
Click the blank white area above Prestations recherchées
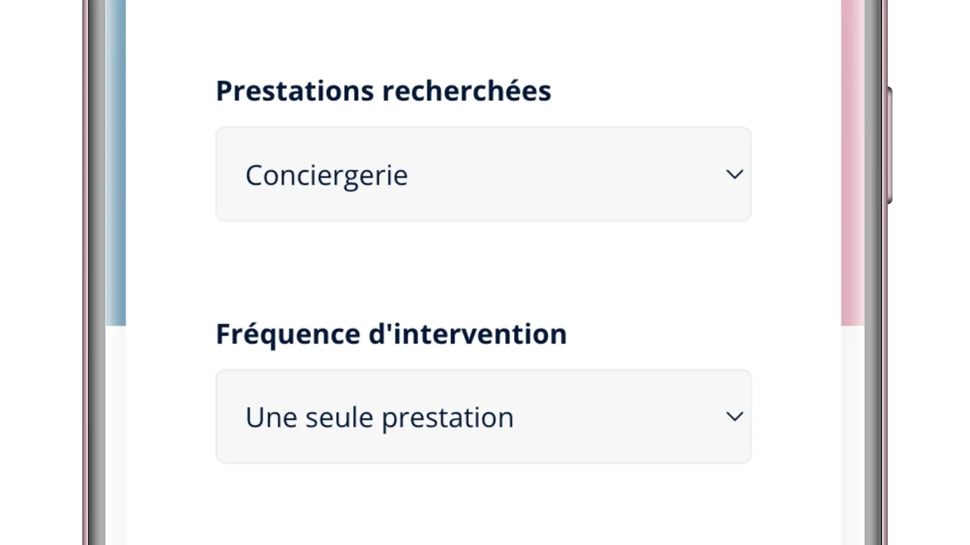click(482, 37)
